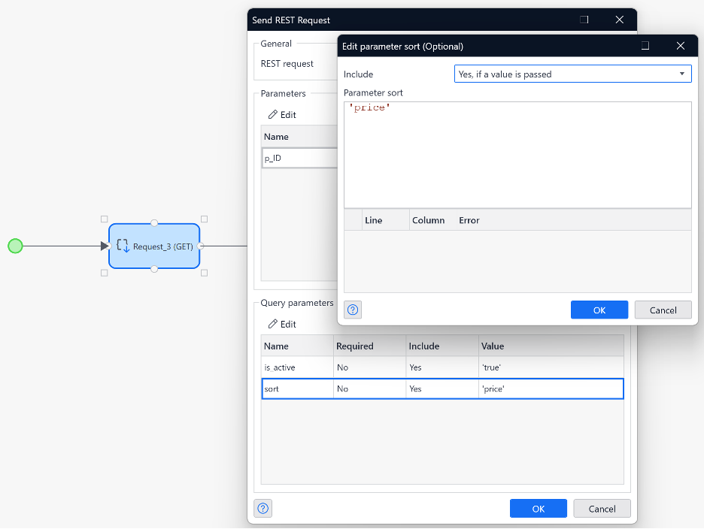
Task: Click the Value column header
Action: point(551,346)
